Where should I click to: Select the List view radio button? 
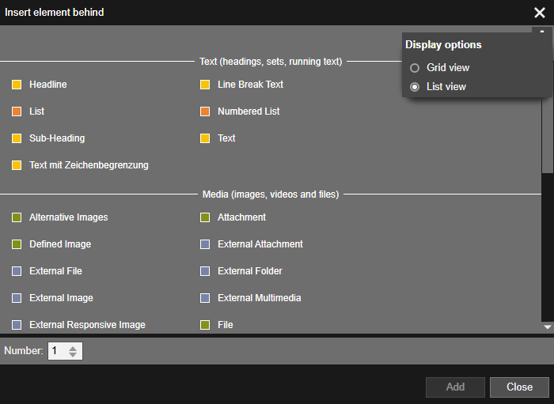click(x=415, y=87)
